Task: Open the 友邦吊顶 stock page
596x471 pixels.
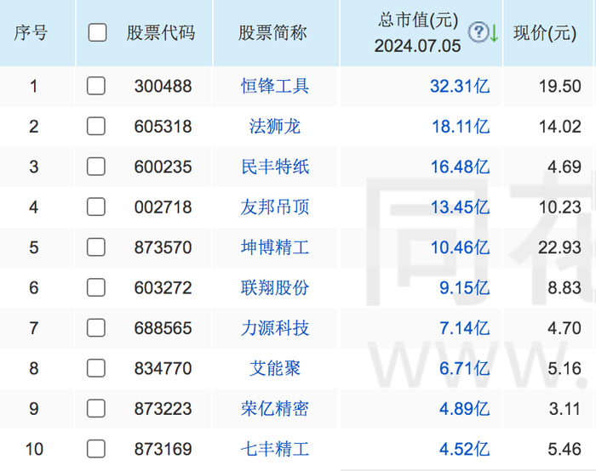Action: [x=275, y=207]
